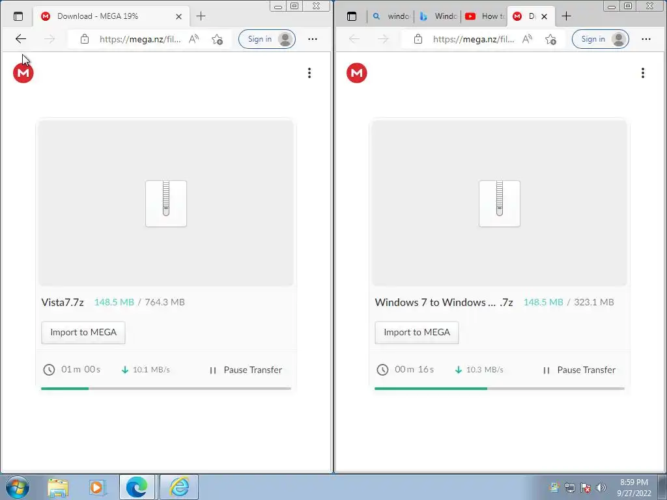Click the Action Center flag icon in the tray
The image size is (667, 500).
pos(586,488)
